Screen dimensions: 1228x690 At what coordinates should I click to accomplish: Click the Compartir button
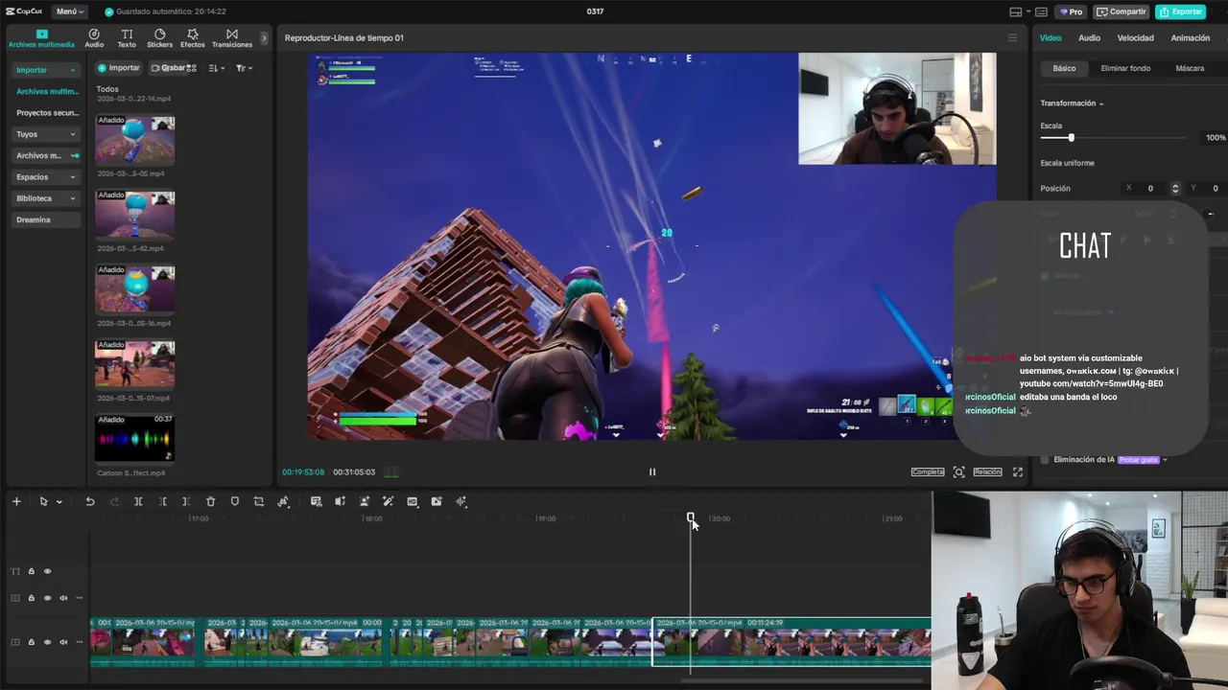pyautogui.click(x=1122, y=11)
